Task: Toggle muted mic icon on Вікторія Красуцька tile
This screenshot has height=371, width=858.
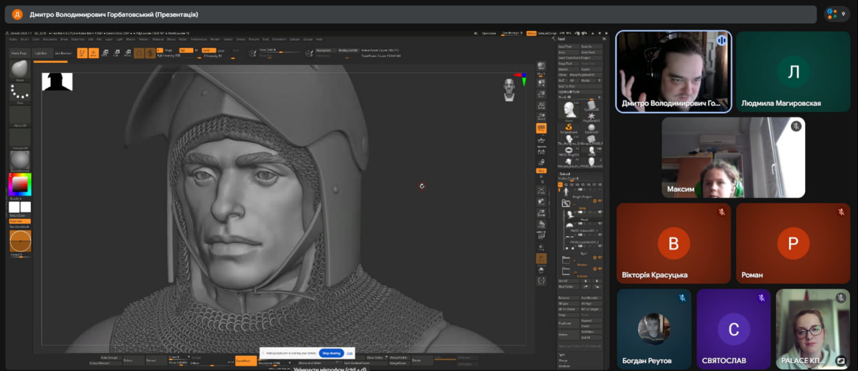Action: tap(721, 212)
